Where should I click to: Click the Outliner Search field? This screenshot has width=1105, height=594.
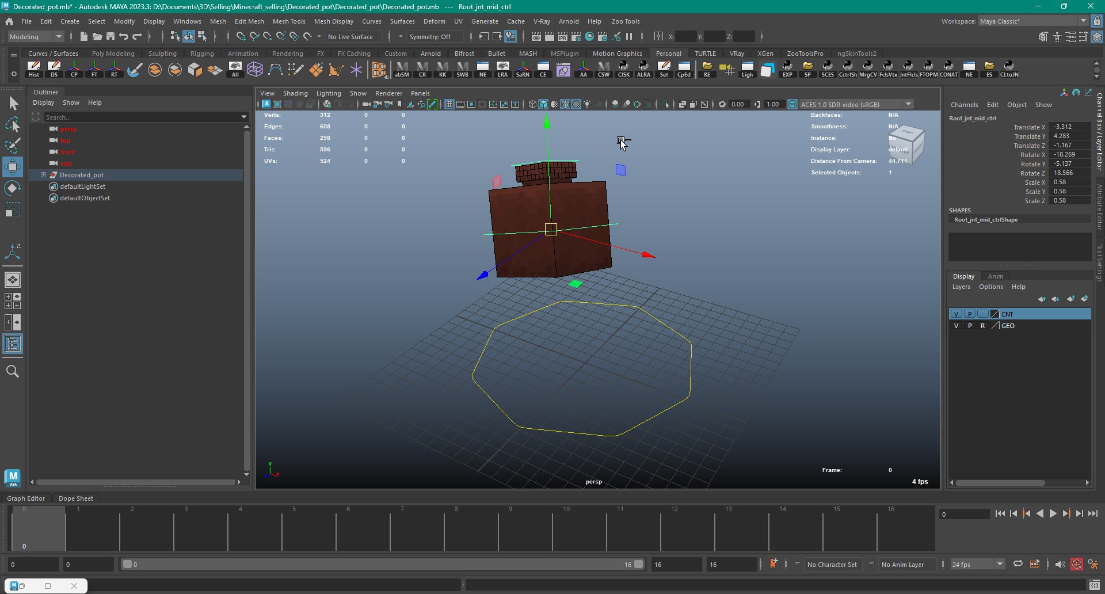click(142, 117)
